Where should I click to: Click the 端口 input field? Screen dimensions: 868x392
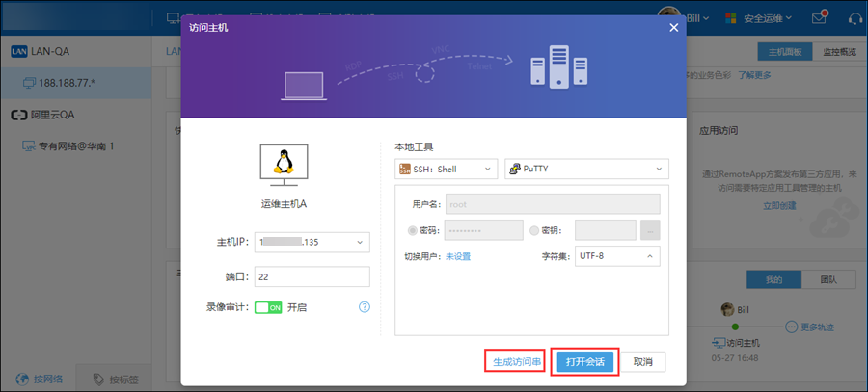[312, 276]
